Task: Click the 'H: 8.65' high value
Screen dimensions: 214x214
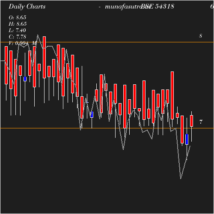Action: (18, 24)
